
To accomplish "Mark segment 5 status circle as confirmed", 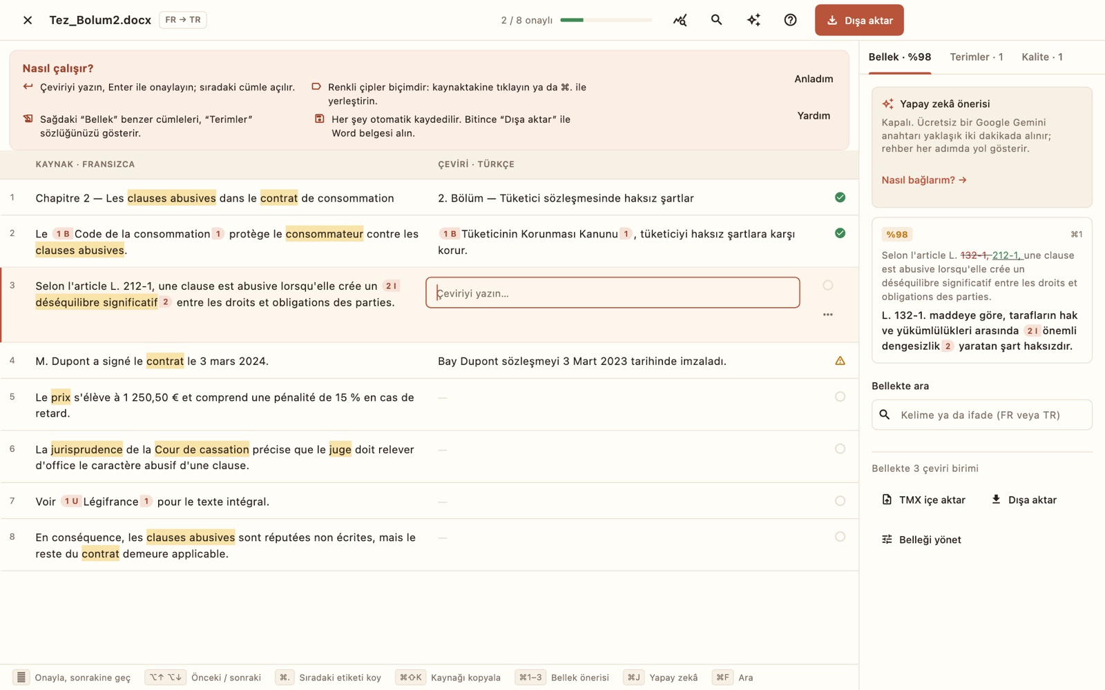I will [x=840, y=397].
